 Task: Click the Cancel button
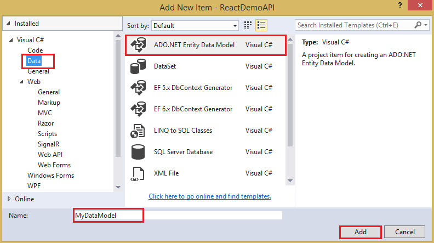click(x=404, y=232)
